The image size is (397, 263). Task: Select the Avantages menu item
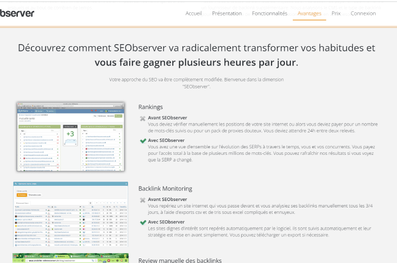tap(309, 13)
